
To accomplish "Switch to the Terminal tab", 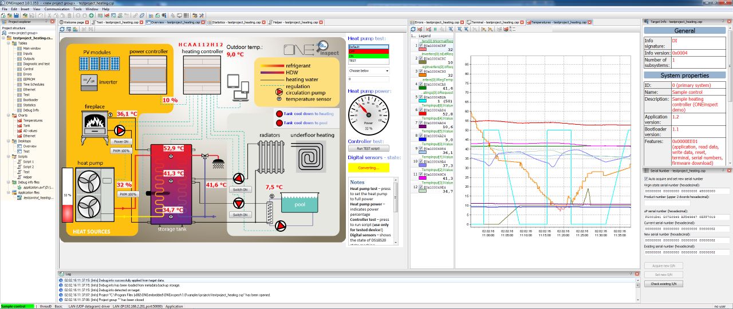I will point(495,22).
